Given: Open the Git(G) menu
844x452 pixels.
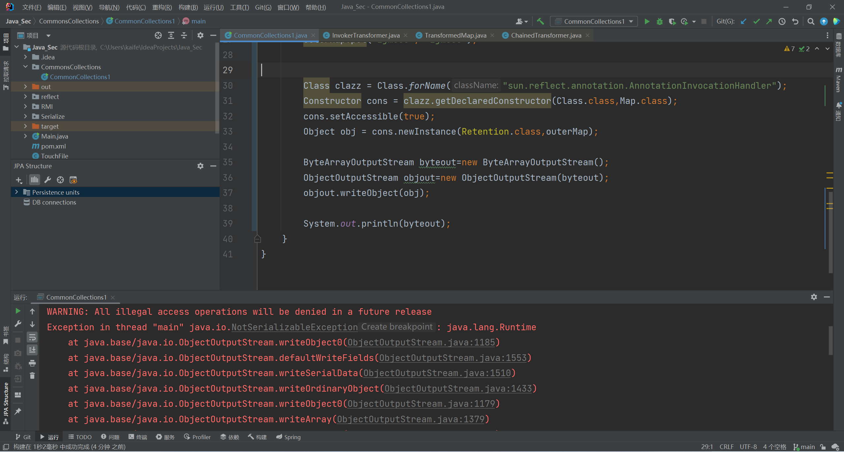Looking at the screenshot, I should [x=263, y=7].
